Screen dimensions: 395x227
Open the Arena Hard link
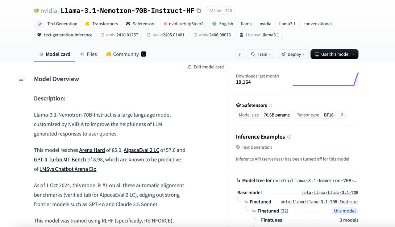coord(92,150)
